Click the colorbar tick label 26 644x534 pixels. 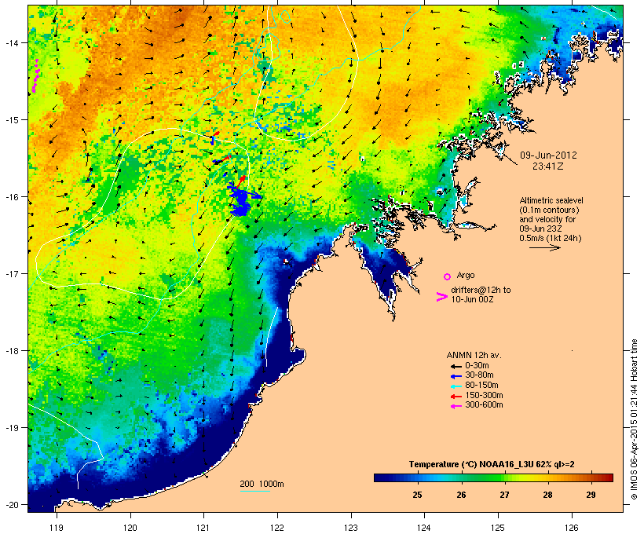(461, 495)
